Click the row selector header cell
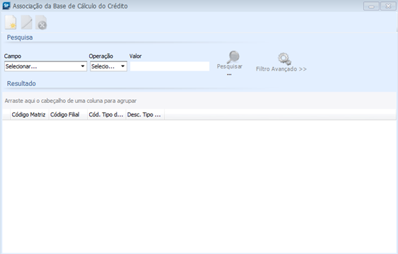 (6, 114)
